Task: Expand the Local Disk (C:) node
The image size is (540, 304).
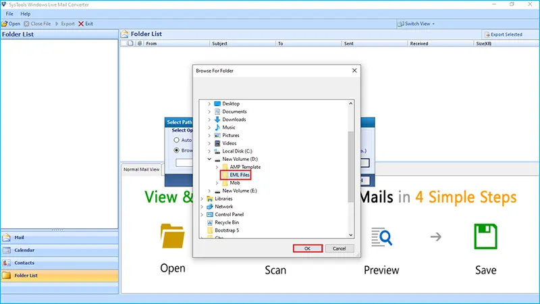Action: [x=209, y=151]
